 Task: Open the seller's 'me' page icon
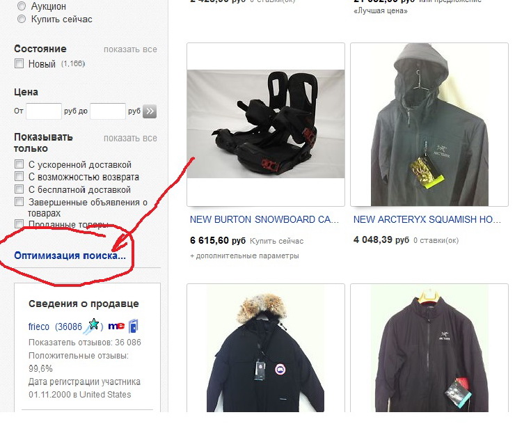pyautogui.click(x=116, y=326)
